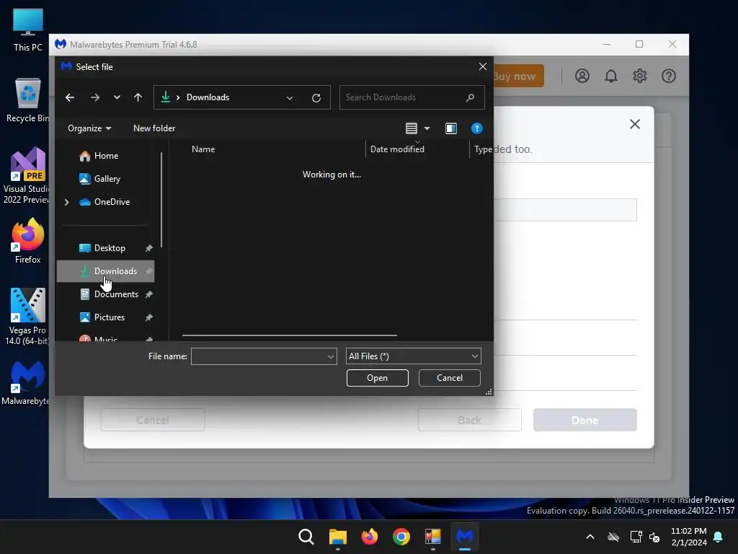Create a New folder

tap(154, 128)
